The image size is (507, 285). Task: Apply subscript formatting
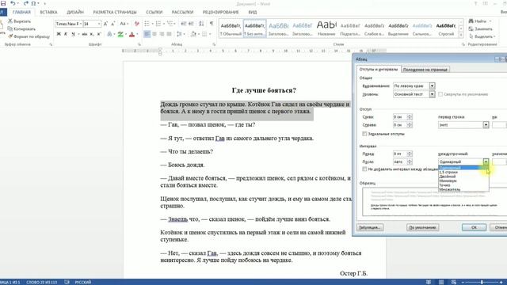(x=92, y=34)
